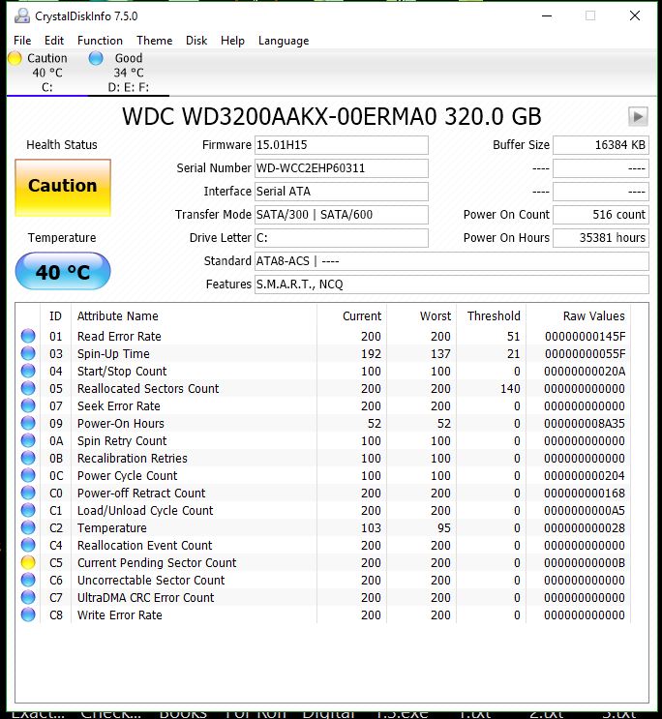Open the Theme menu
The width and height of the screenshot is (662, 719).
pos(154,41)
